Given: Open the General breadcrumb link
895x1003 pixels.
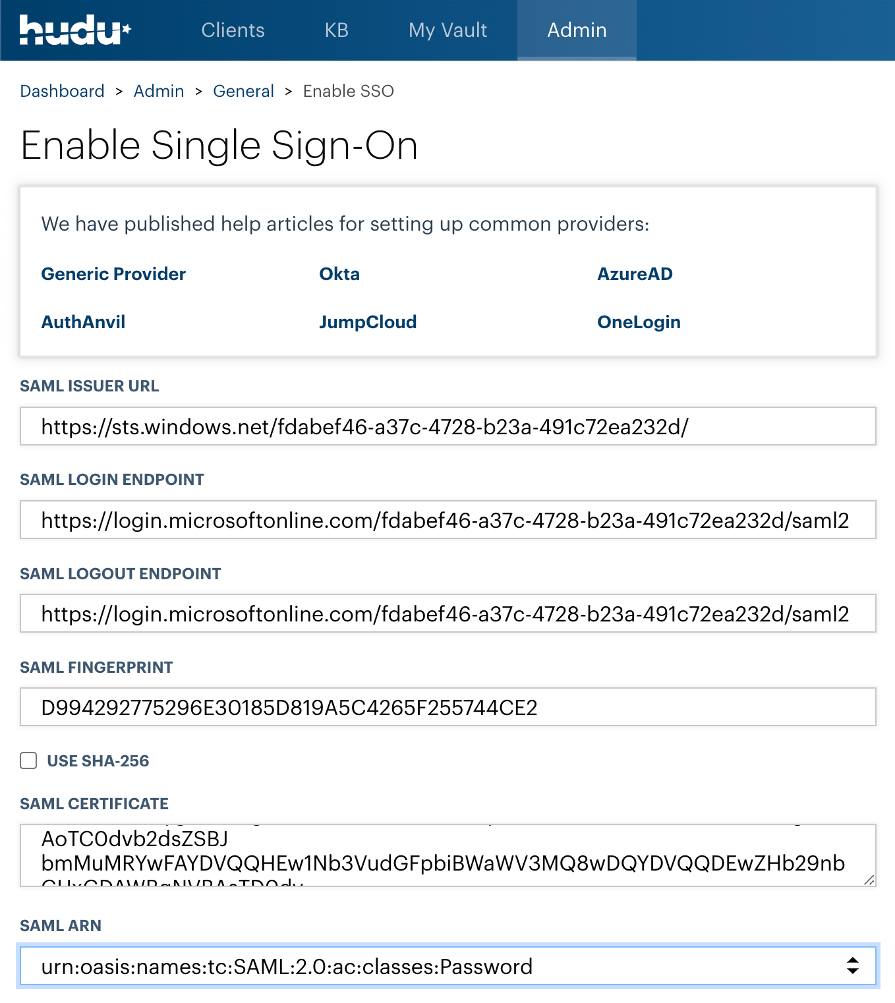Looking at the screenshot, I should click(x=244, y=91).
